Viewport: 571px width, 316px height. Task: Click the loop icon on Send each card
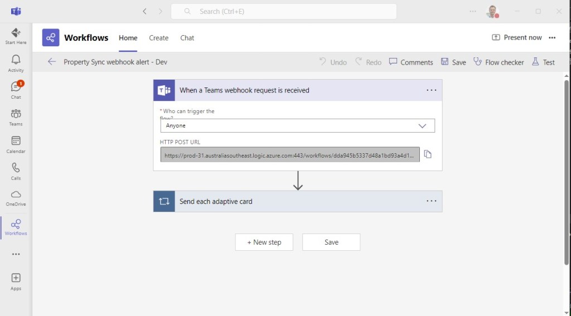[x=164, y=201]
